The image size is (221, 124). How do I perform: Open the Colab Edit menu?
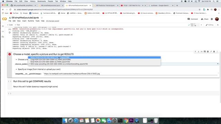coord(14,21)
